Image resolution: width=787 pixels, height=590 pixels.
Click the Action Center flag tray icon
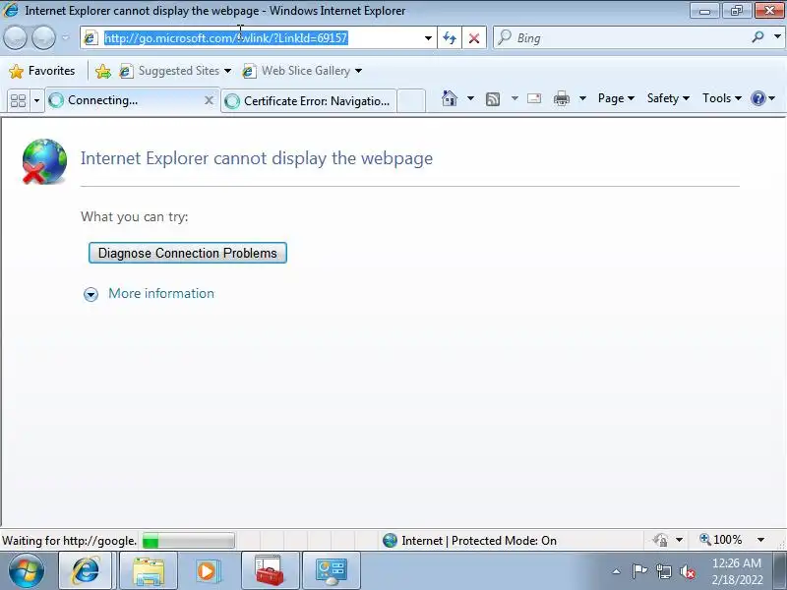tap(638, 571)
